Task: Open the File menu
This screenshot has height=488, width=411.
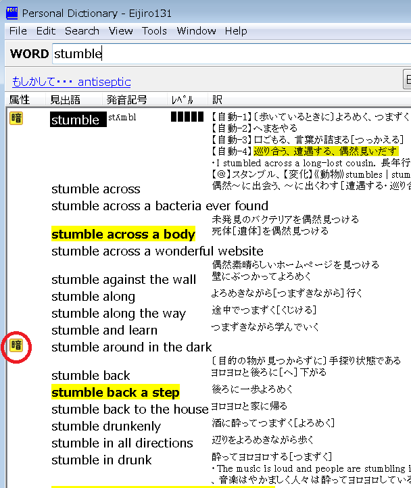Action: pyautogui.click(x=18, y=31)
